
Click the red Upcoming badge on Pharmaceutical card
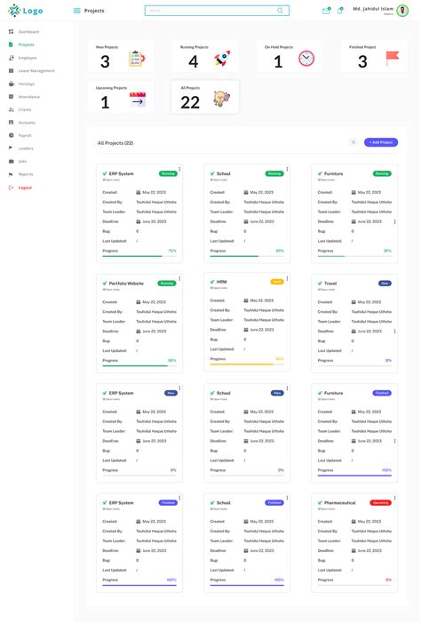[381, 503]
